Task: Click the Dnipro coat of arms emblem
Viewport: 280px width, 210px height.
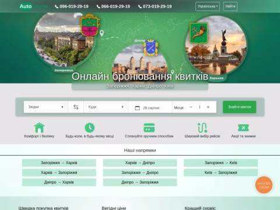Action: (150, 48)
